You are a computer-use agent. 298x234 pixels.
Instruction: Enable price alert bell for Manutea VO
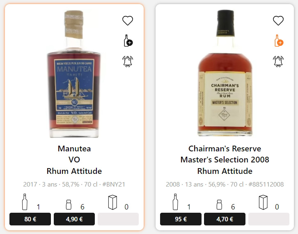pos(128,61)
